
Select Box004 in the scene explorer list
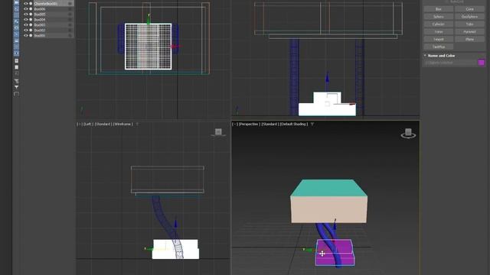[40, 20]
